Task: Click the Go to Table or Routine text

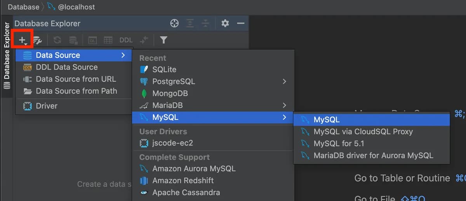Action: pos(402,178)
